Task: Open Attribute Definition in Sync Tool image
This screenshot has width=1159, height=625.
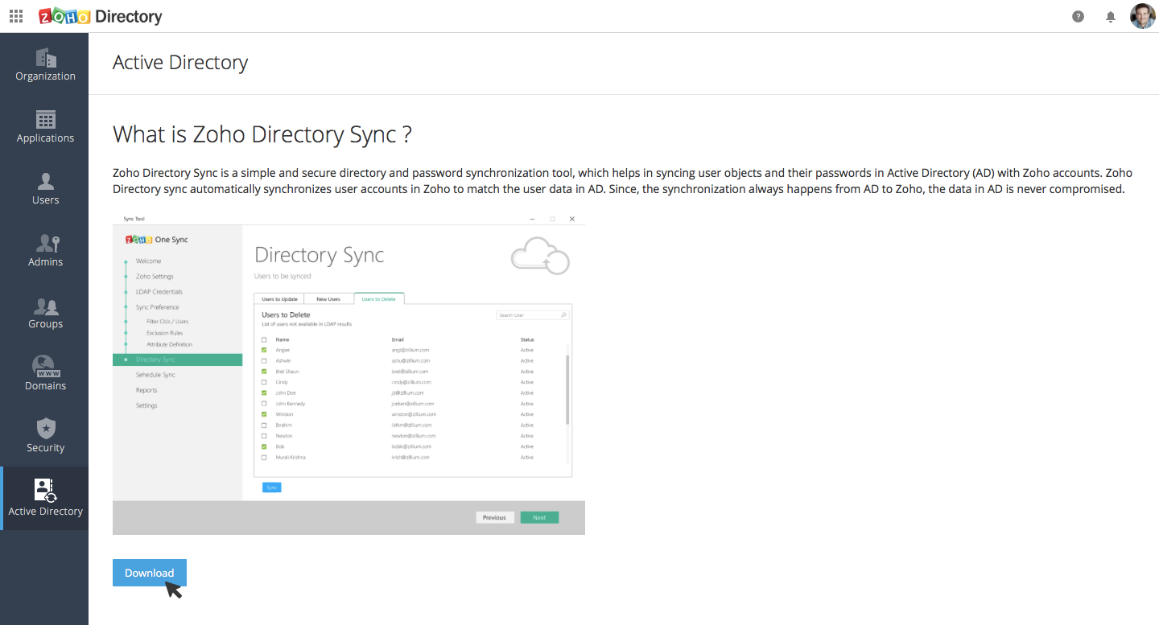Action: tap(169, 344)
